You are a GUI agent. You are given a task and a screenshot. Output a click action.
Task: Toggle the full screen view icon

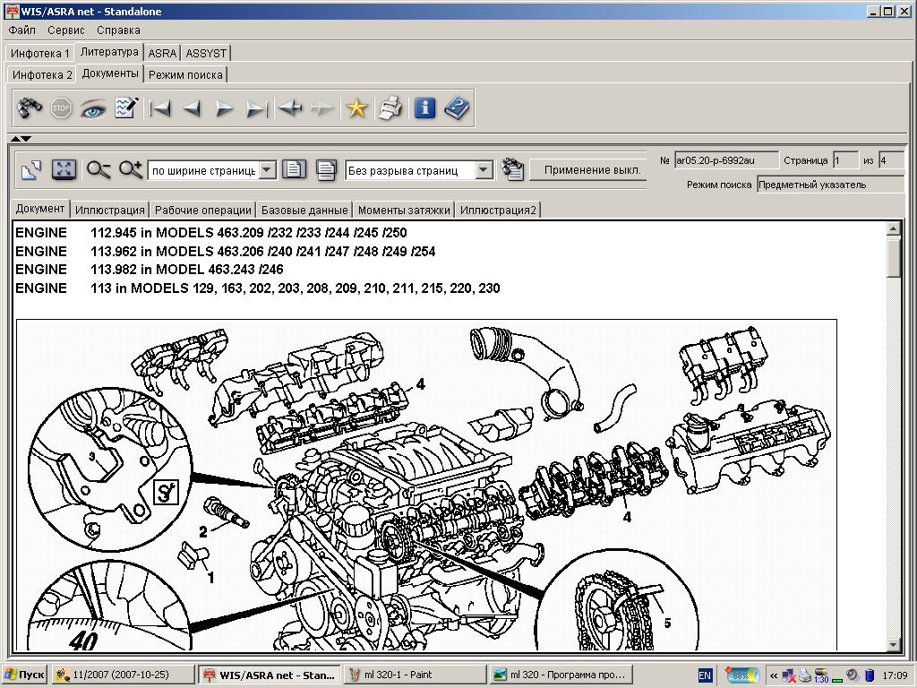(64, 169)
